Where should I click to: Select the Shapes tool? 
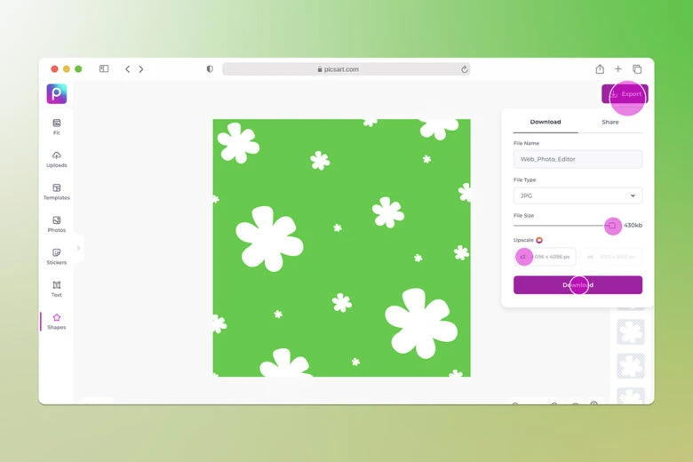click(57, 321)
